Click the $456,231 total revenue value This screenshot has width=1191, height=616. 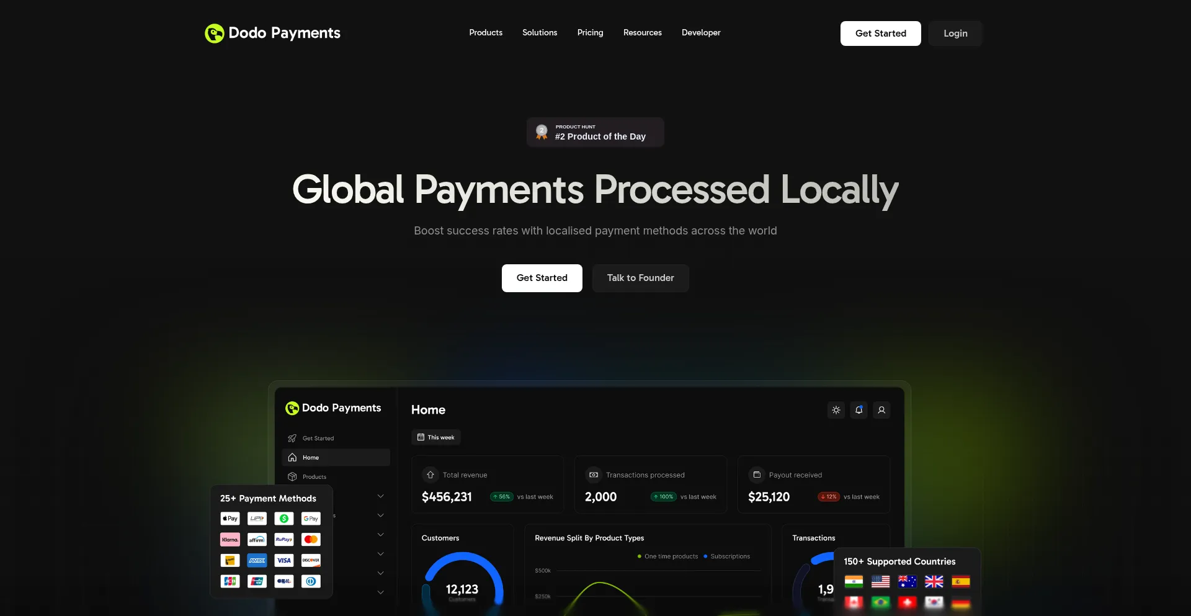[447, 497]
